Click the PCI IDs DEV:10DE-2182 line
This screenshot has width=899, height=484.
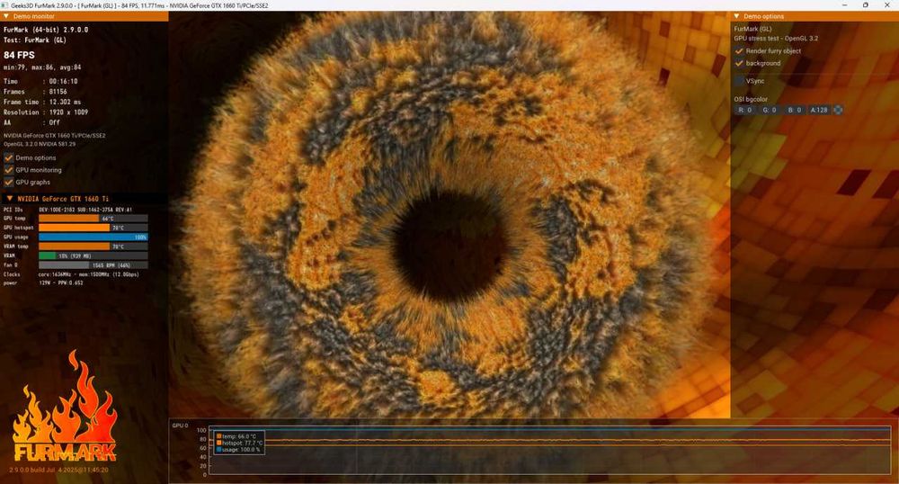pyautogui.click(x=67, y=210)
